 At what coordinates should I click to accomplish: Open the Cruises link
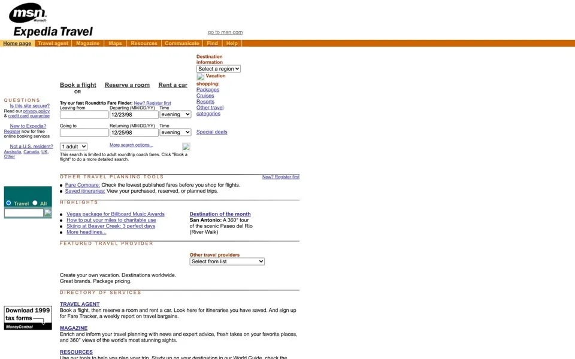205,96
